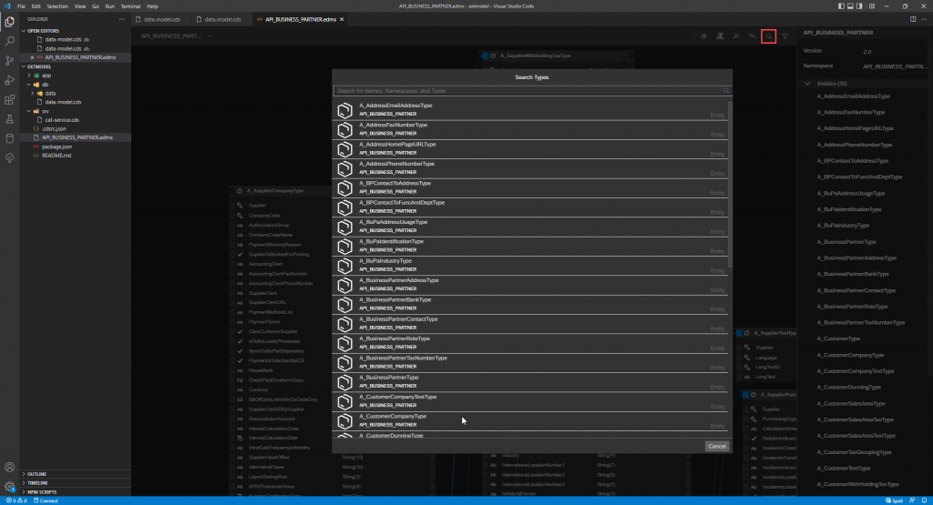Click the crossed-arrows icon in diagram toolbar
Viewport: 933px width, 505px height.
click(x=736, y=36)
